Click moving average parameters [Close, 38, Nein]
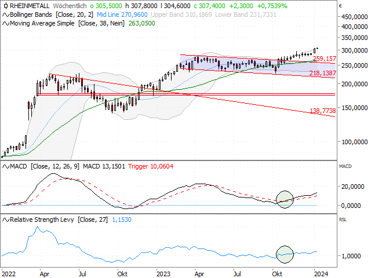 tap(101, 23)
